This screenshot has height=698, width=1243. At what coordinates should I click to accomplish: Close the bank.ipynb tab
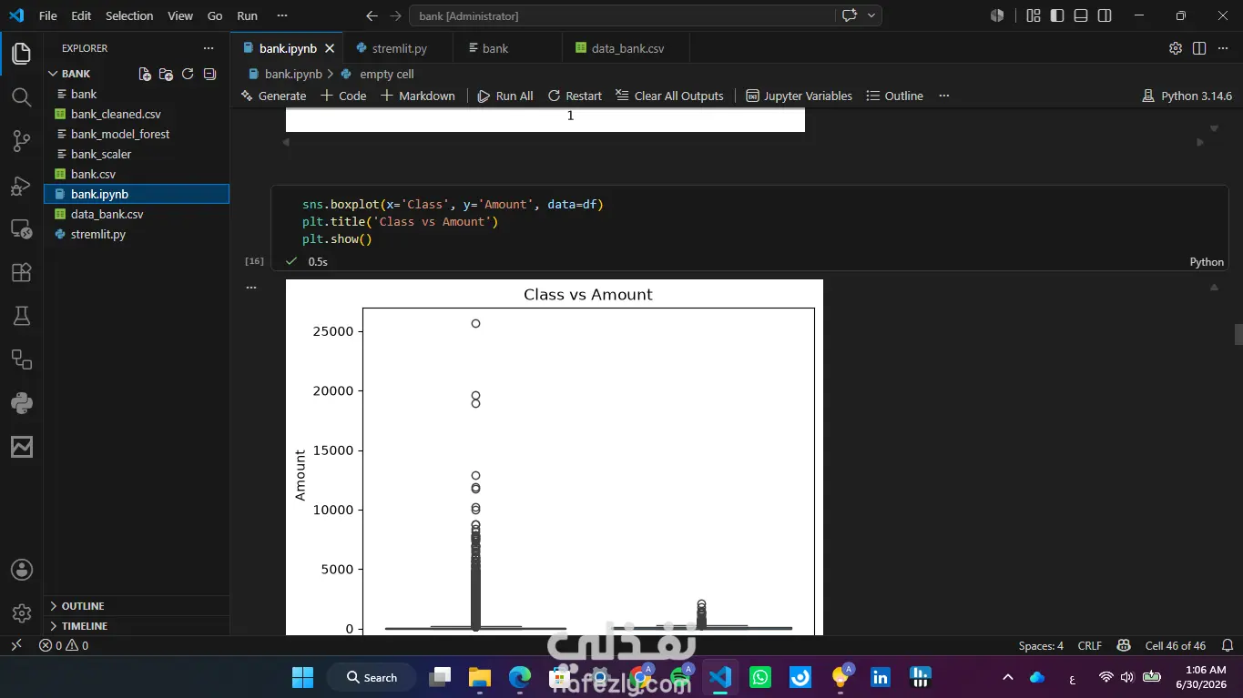[330, 48]
